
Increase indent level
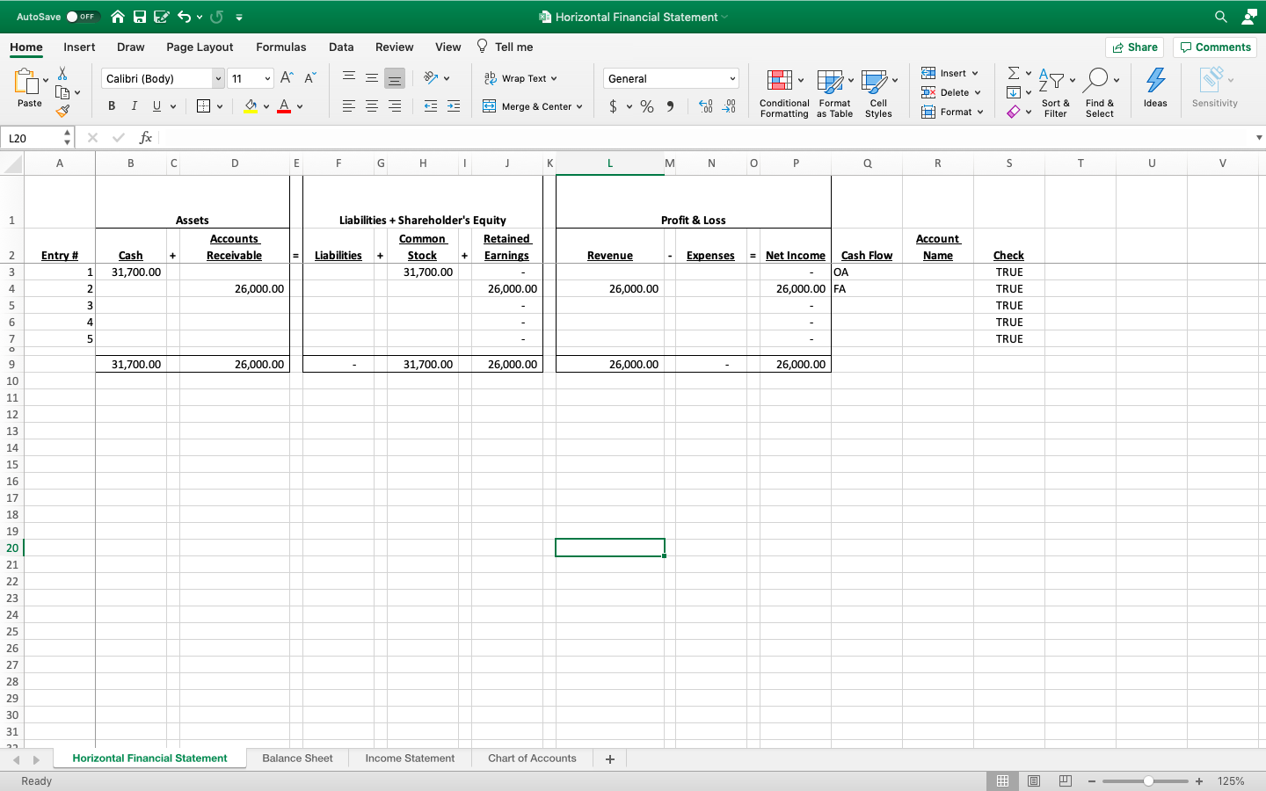pos(454,106)
